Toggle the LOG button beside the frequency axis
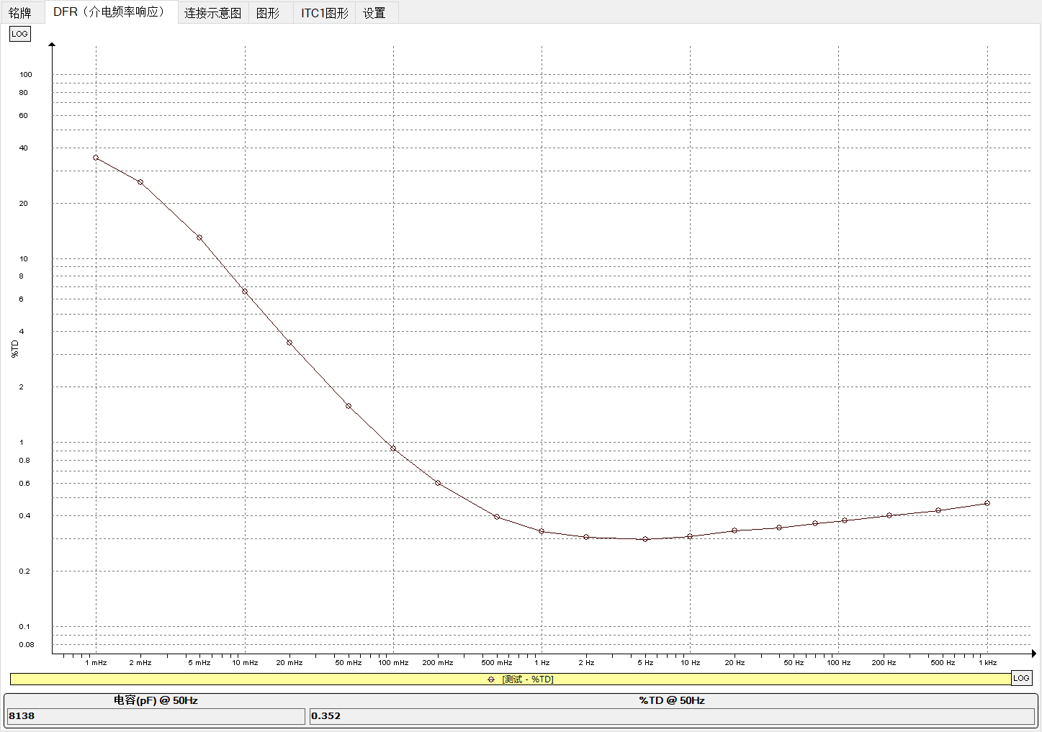This screenshot has width=1042, height=732. (1021, 677)
